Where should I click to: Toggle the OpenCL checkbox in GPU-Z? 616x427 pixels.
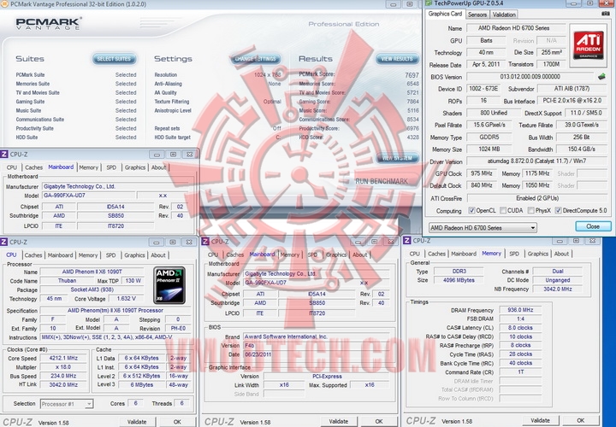click(x=471, y=211)
